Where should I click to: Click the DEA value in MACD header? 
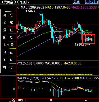point(70,78)
